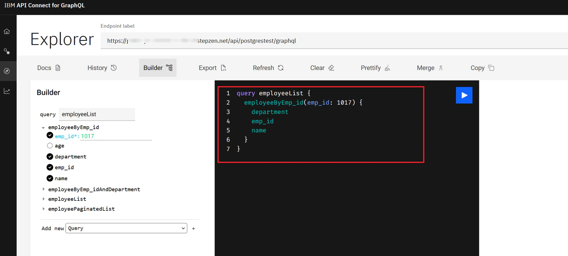
Task: Collapse the employeeByEmp_id tree node
Action: pos(43,127)
